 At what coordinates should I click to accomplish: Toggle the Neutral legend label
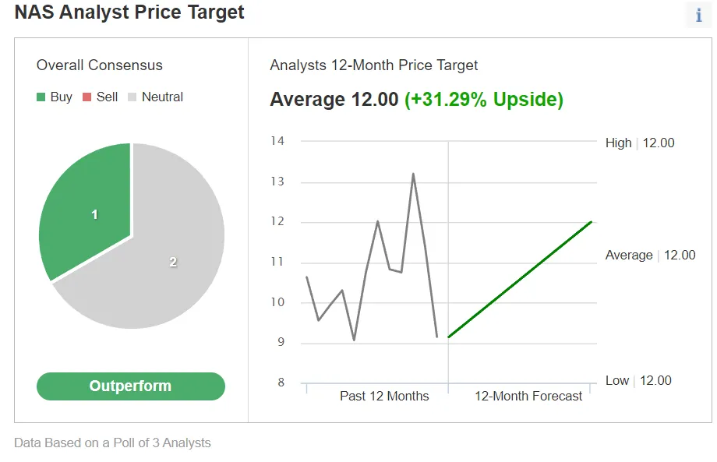162,97
